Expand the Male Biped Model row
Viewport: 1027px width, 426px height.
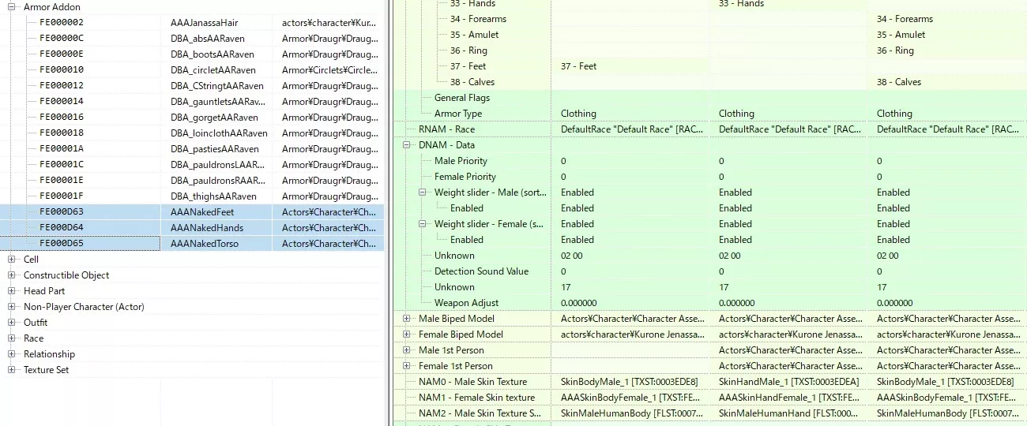[407, 319]
